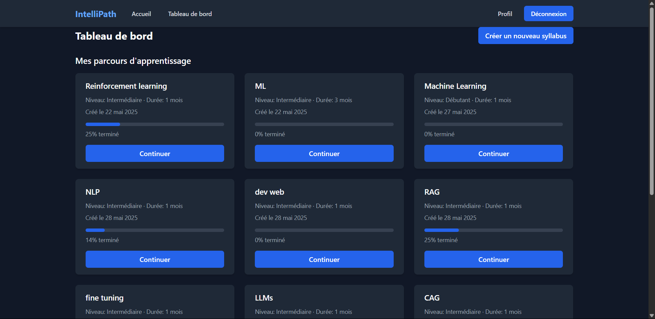Continue the RAG learning path
Screen dimensions: 655x319
(493, 260)
